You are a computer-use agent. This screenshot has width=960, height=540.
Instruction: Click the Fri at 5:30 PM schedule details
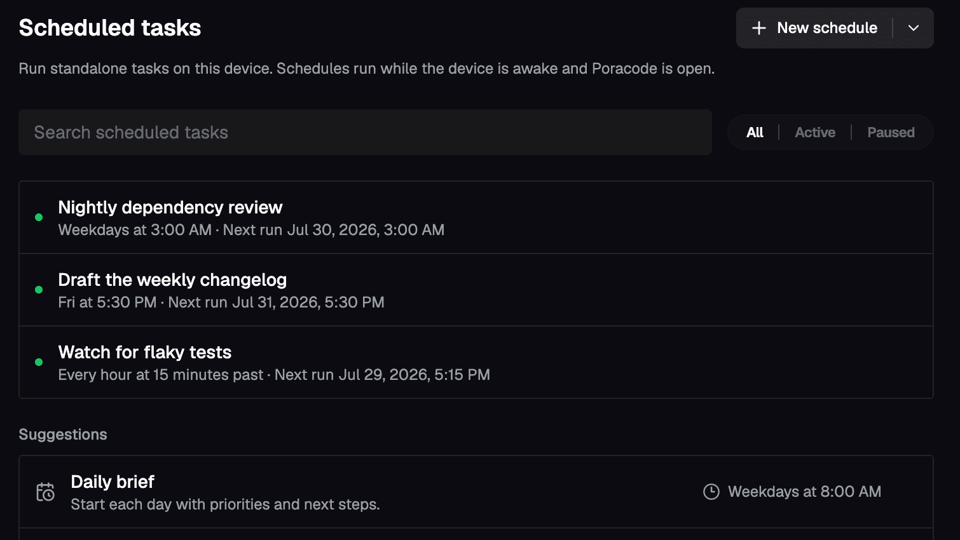tap(221, 302)
